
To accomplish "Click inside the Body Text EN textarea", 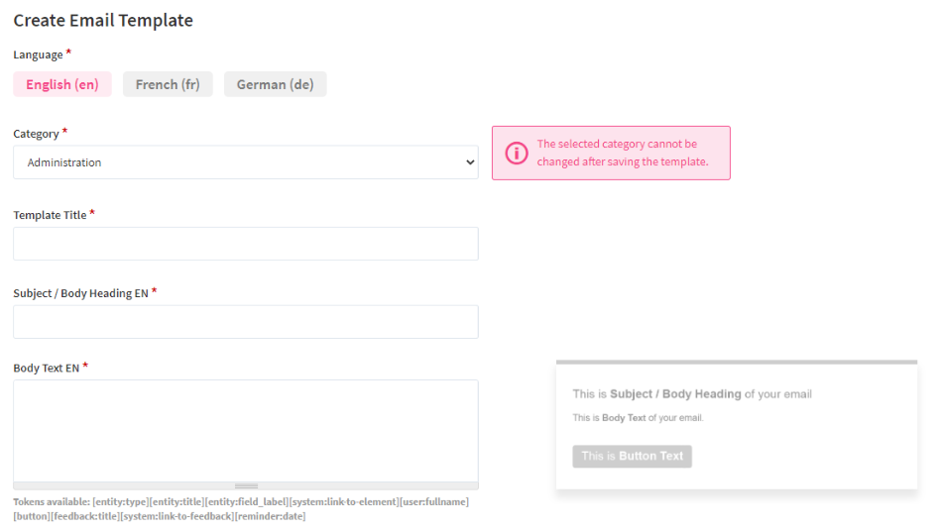I will (x=245, y=430).
